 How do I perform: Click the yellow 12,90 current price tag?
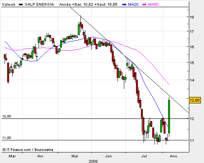pos(195,100)
